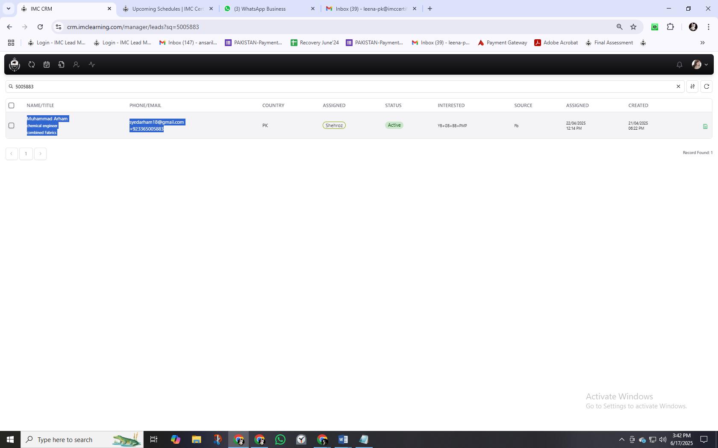Open the green document icon for Muhammad Arham
The width and height of the screenshot is (718, 448).
point(705,126)
